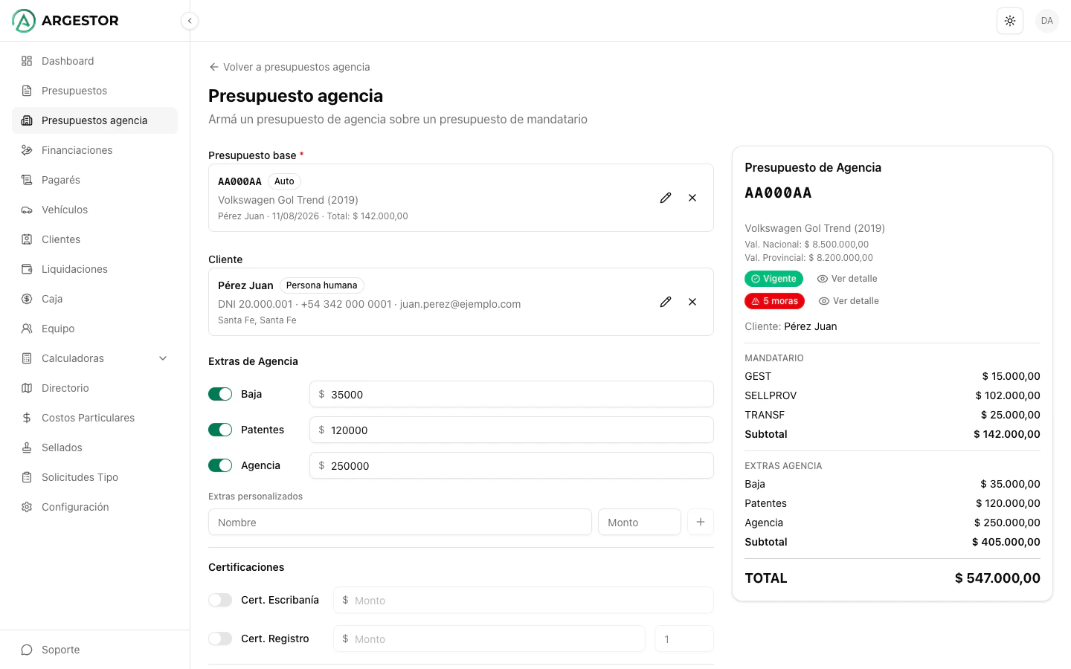Remove the base budget AA000AA with X

click(692, 198)
